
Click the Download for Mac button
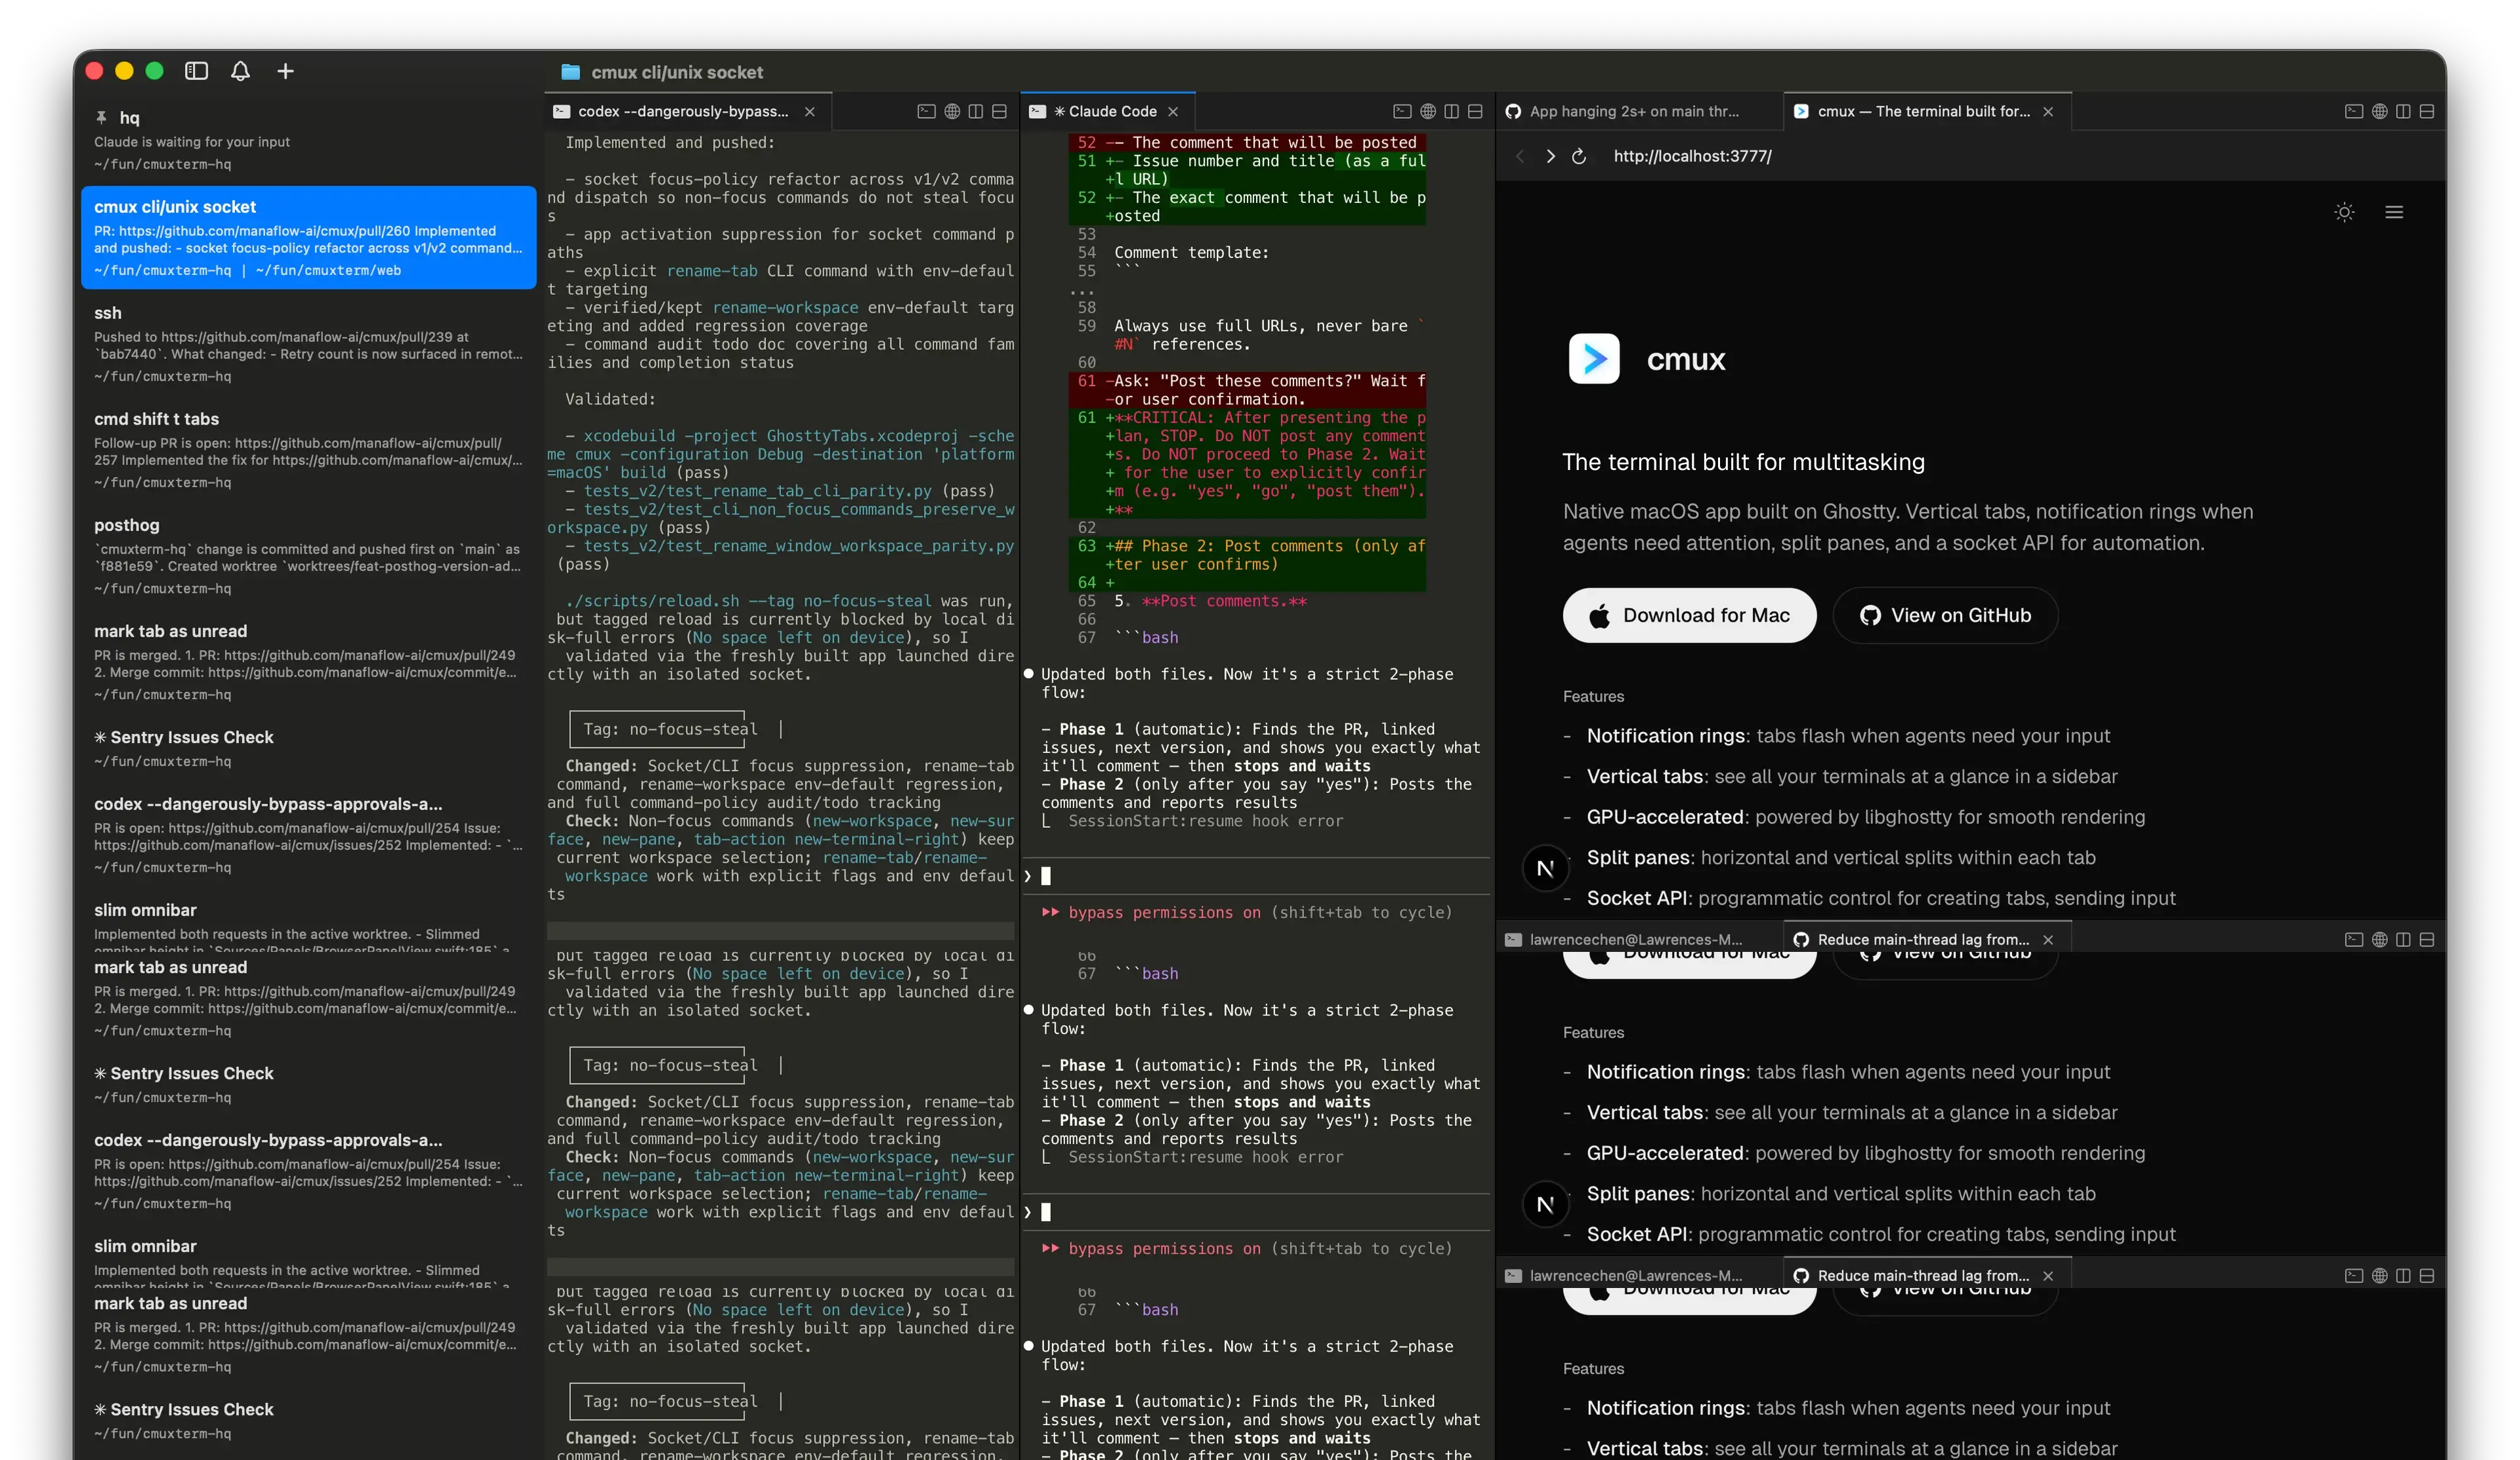1689,615
